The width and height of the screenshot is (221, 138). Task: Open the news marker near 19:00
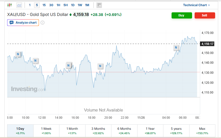(x=100, y=66)
